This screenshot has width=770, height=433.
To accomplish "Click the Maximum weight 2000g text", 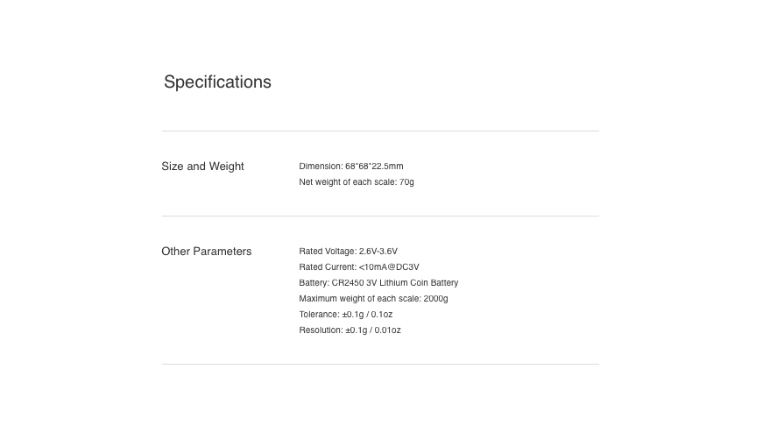I will tap(373, 298).
